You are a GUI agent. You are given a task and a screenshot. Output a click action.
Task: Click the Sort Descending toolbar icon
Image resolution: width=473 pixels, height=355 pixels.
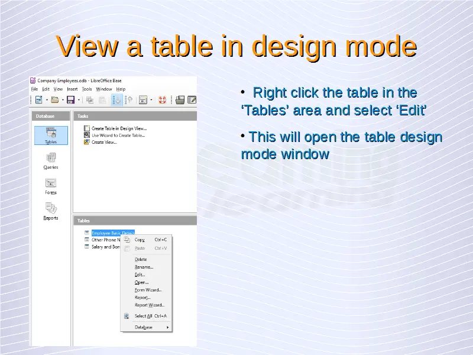(x=128, y=100)
